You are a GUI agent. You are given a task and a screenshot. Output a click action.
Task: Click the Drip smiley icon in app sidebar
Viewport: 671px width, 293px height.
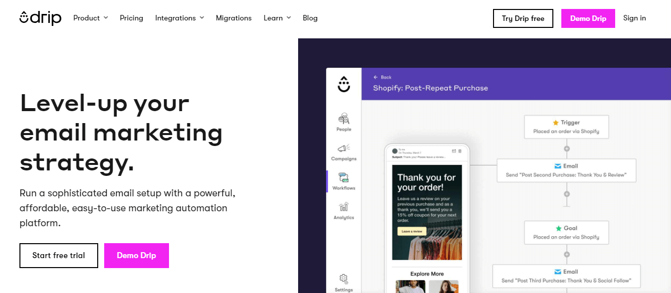344,84
